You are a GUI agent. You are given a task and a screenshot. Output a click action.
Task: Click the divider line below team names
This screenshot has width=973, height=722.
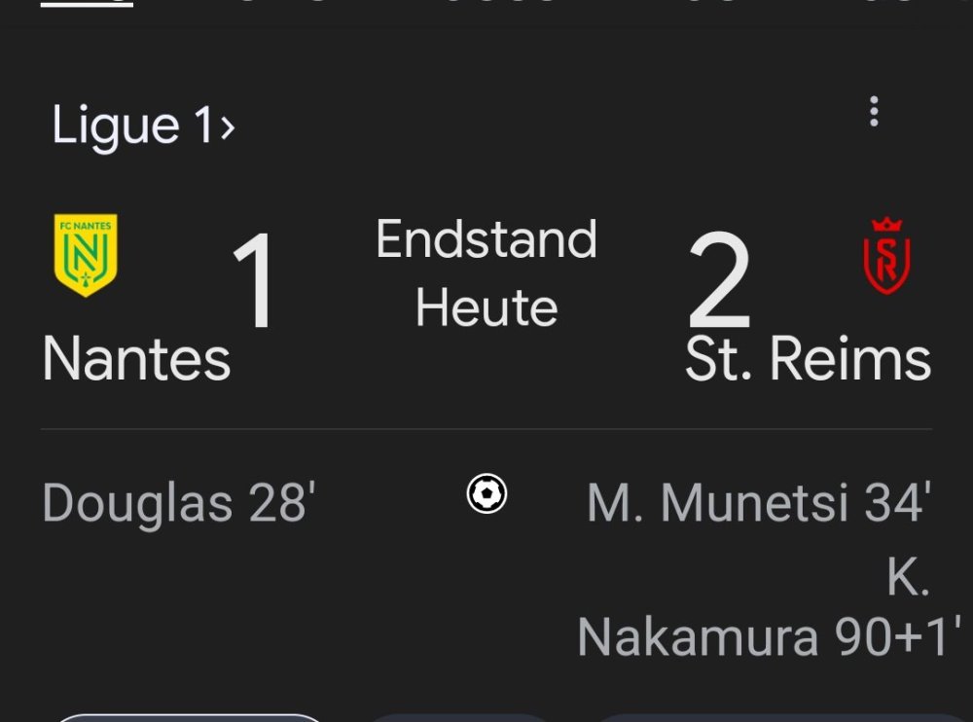click(x=486, y=429)
